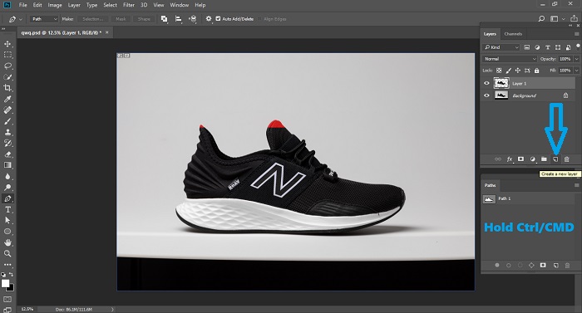This screenshot has width=582, height=313.
Task: Select the Gradient tool
Action: (x=7, y=165)
